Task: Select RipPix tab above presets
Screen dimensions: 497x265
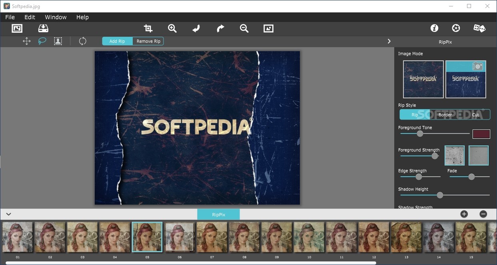Action: [x=218, y=214]
